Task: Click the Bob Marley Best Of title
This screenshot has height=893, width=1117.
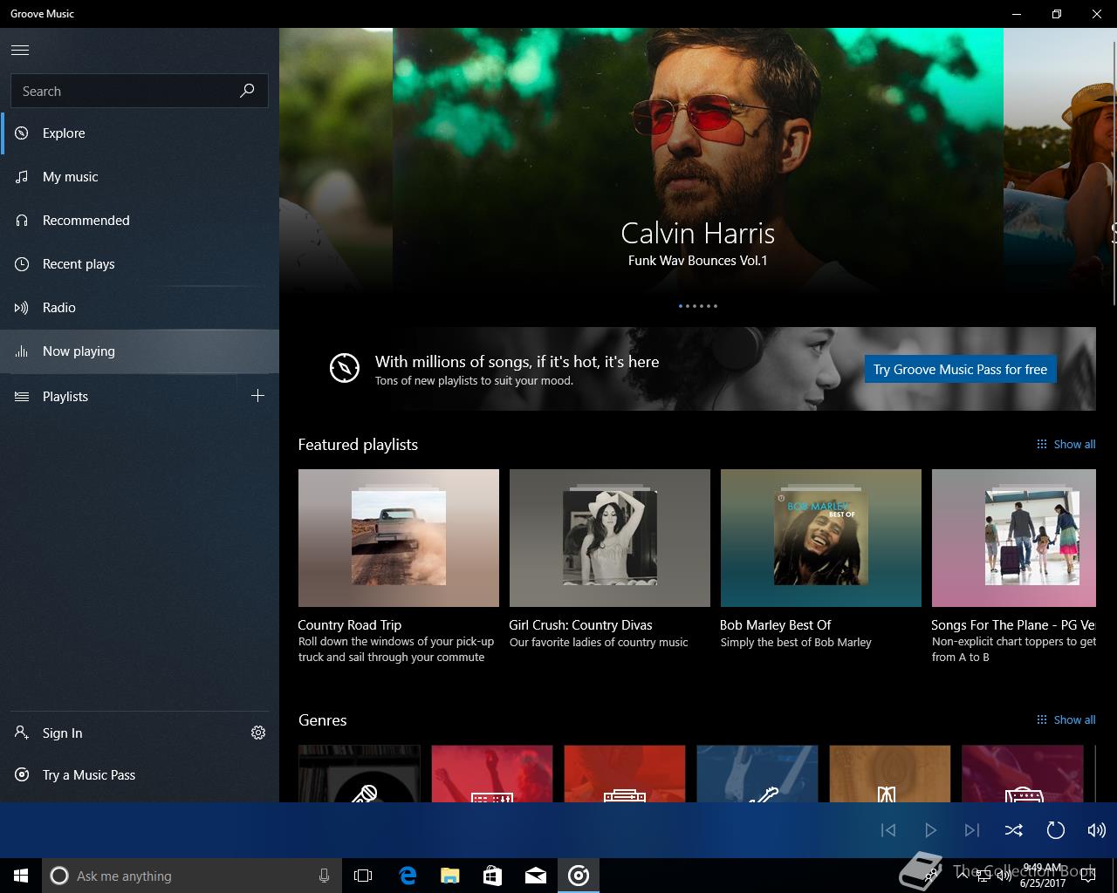Action: (x=775, y=625)
